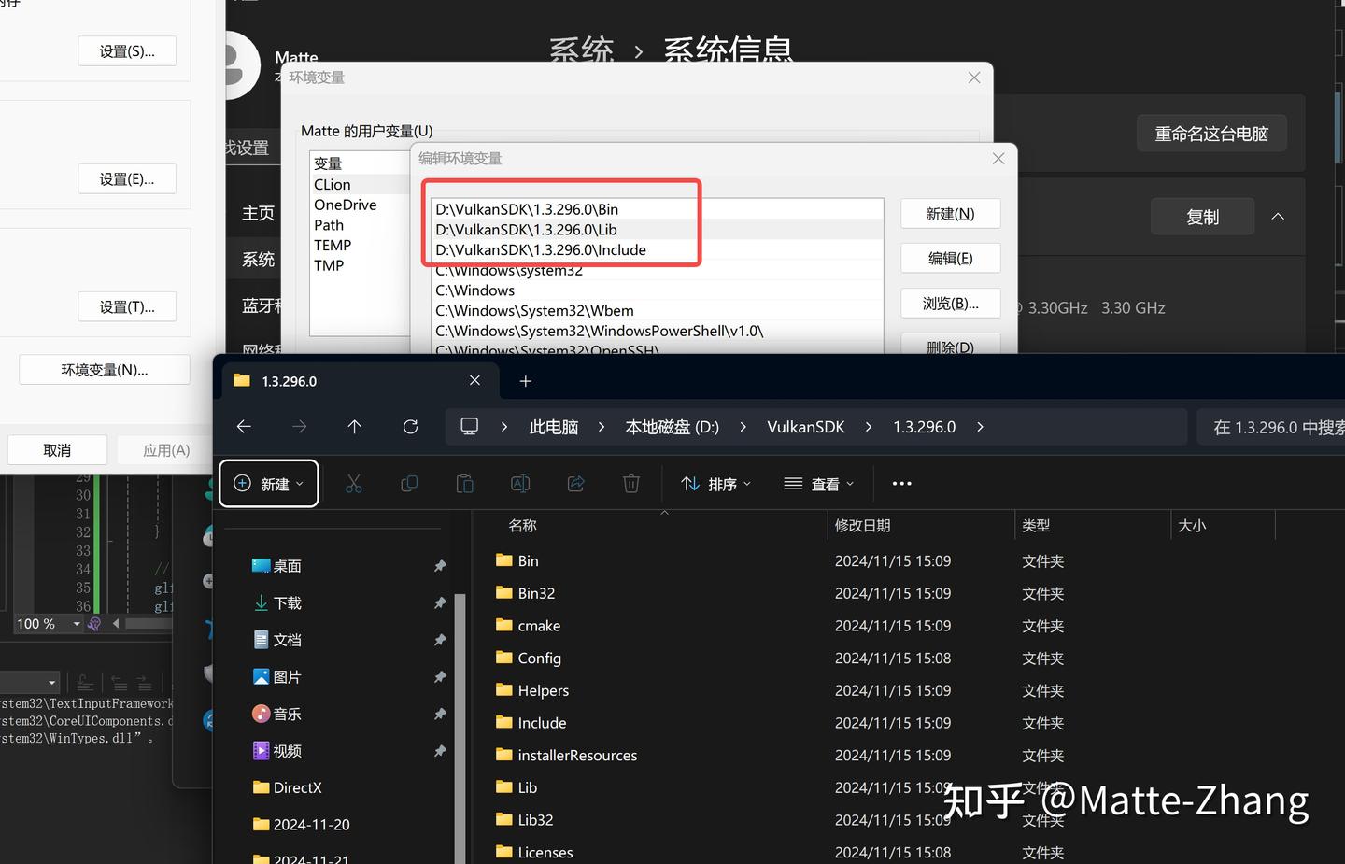Select the Cut icon in Explorer toolbar
Viewport: 1345px width, 864px height.
353,484
